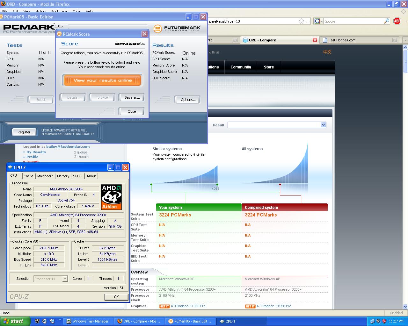The height and width of the screenshot is (326, 408).
Task: Click GET IT badge under Compared system
Action: (250, 306)
